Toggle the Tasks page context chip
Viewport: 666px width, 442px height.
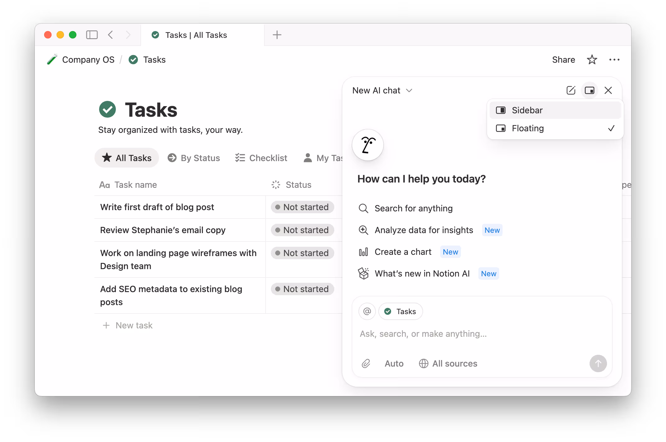401,311
